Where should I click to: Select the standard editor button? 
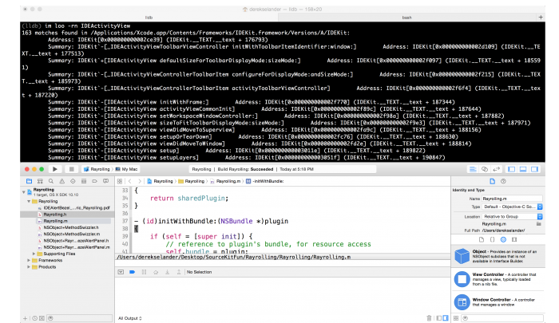pos(473,169)
